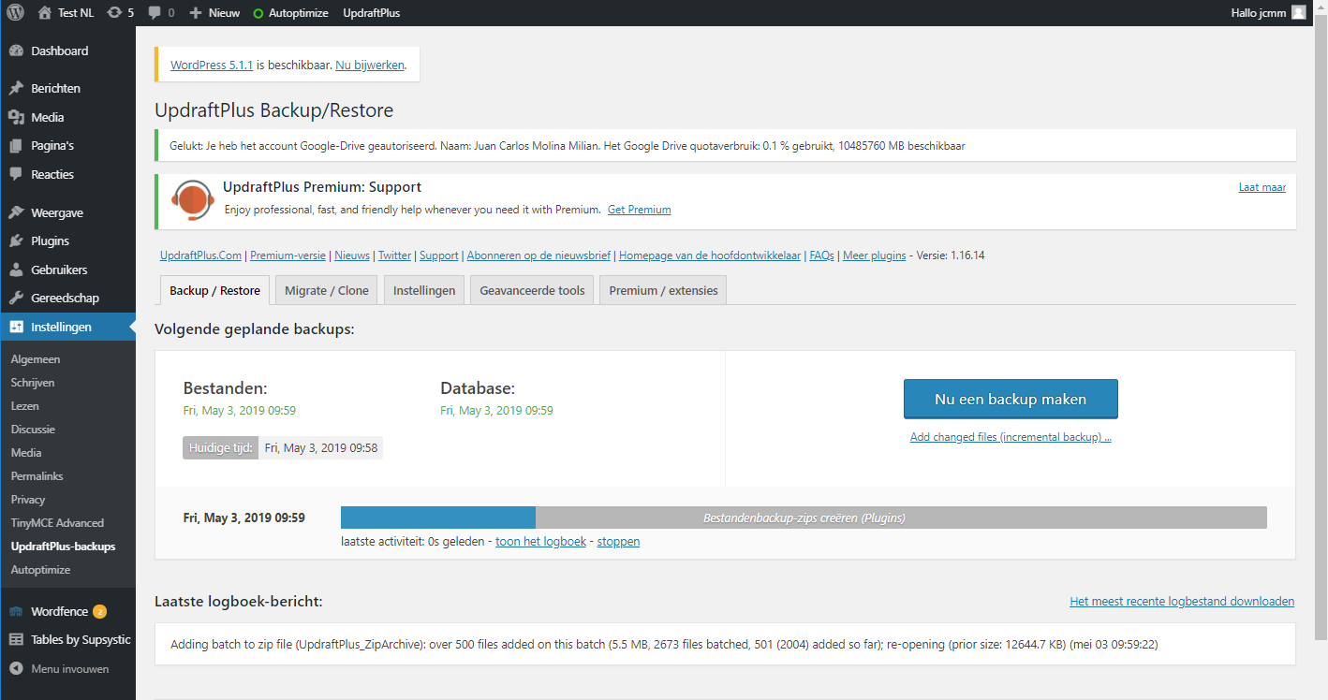Open Autoptimize in the settings submenu
Image resolution: width=1328 pixels, height=700 pixels.
pyautogui.click(x=40, y=570)
